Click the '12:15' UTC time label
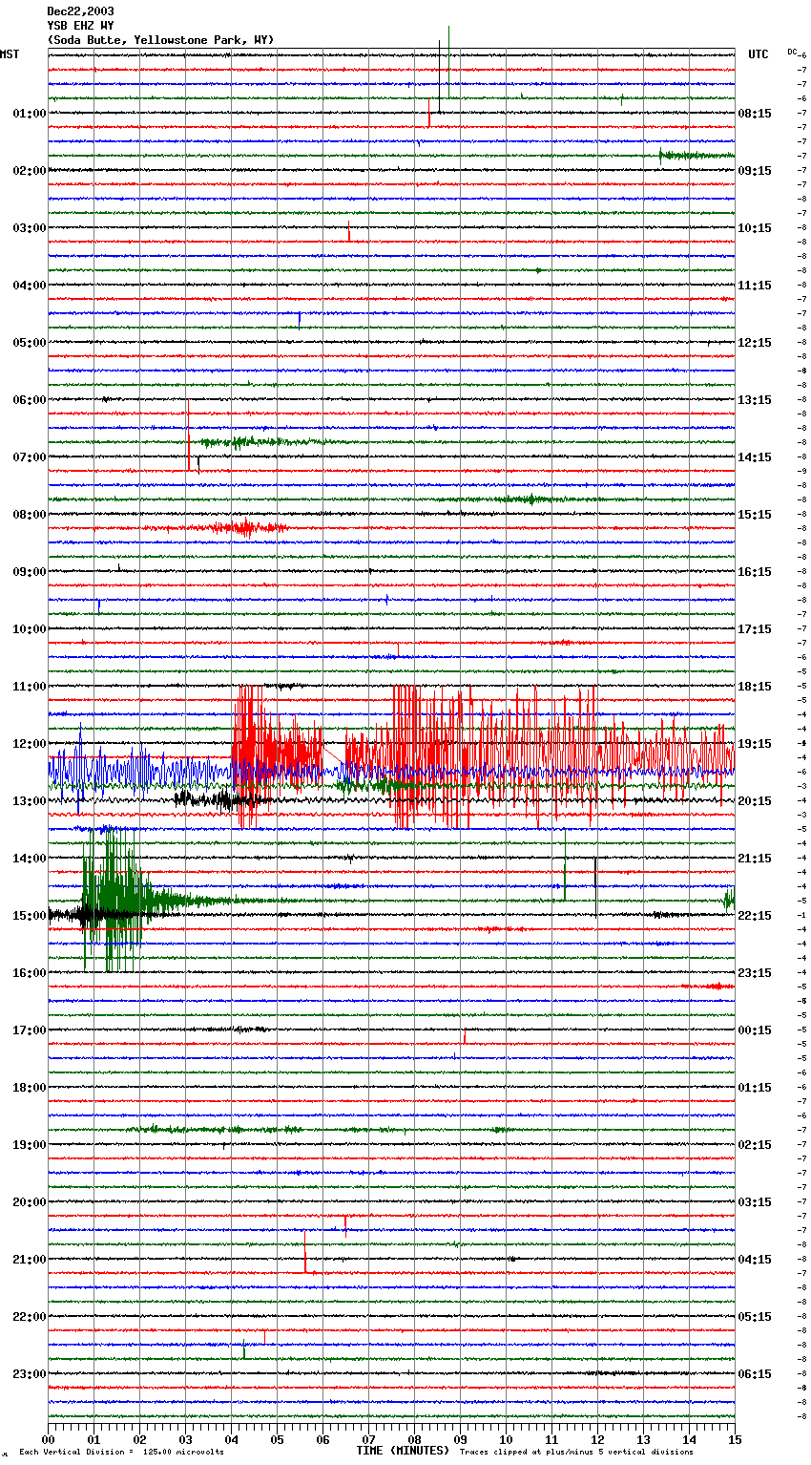The image size is (811, 1465). (x=755, y=343)
